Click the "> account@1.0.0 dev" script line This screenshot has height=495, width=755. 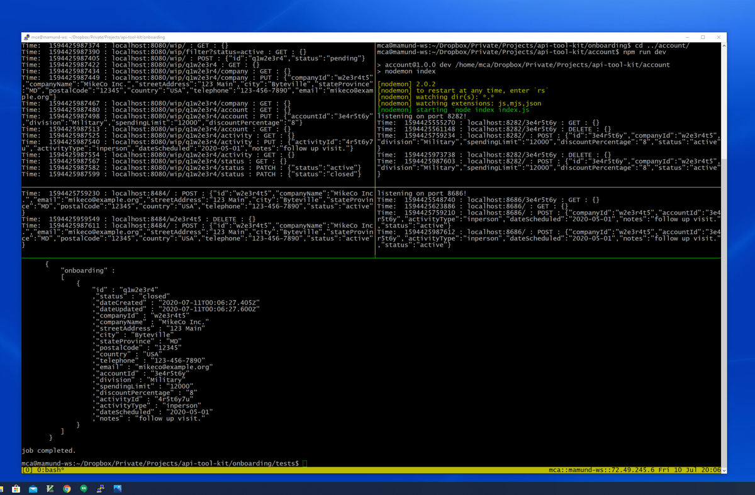click(523, 65)
